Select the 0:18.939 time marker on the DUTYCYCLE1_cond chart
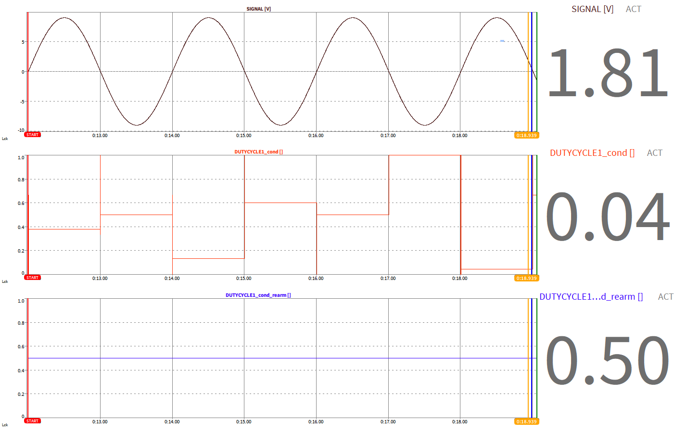The height and width of the screenshot is (432, 674). point(526,278)
